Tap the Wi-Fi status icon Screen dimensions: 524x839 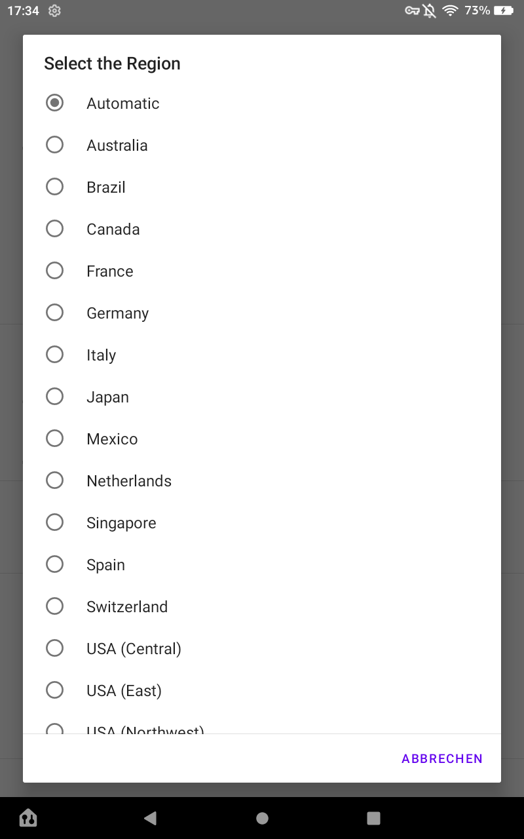click(452, 10)
